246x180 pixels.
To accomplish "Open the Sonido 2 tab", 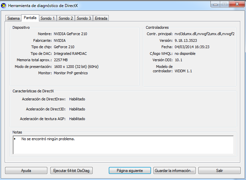I will [x=66, y=18].
